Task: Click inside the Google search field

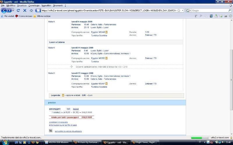Action: [x=209, y=10]
